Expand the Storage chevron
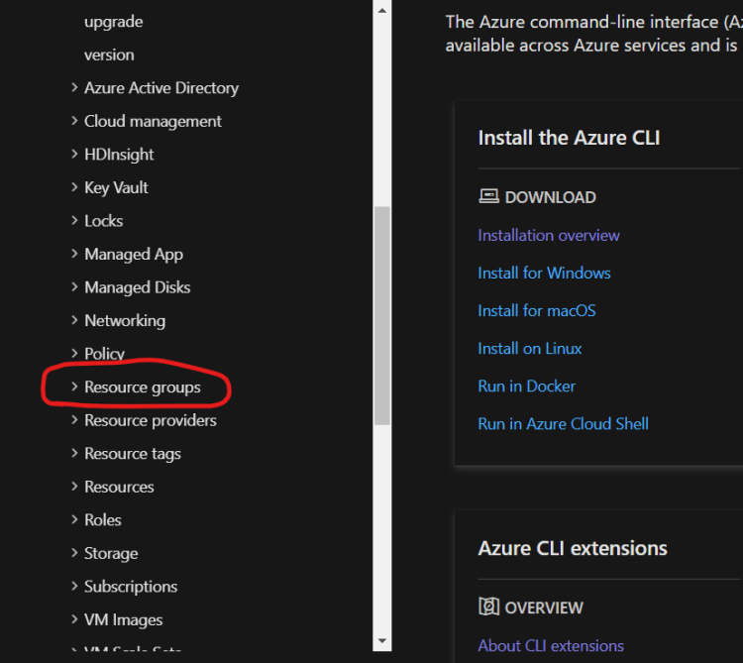Screen dimensions: 743x663 coord(74,553)
